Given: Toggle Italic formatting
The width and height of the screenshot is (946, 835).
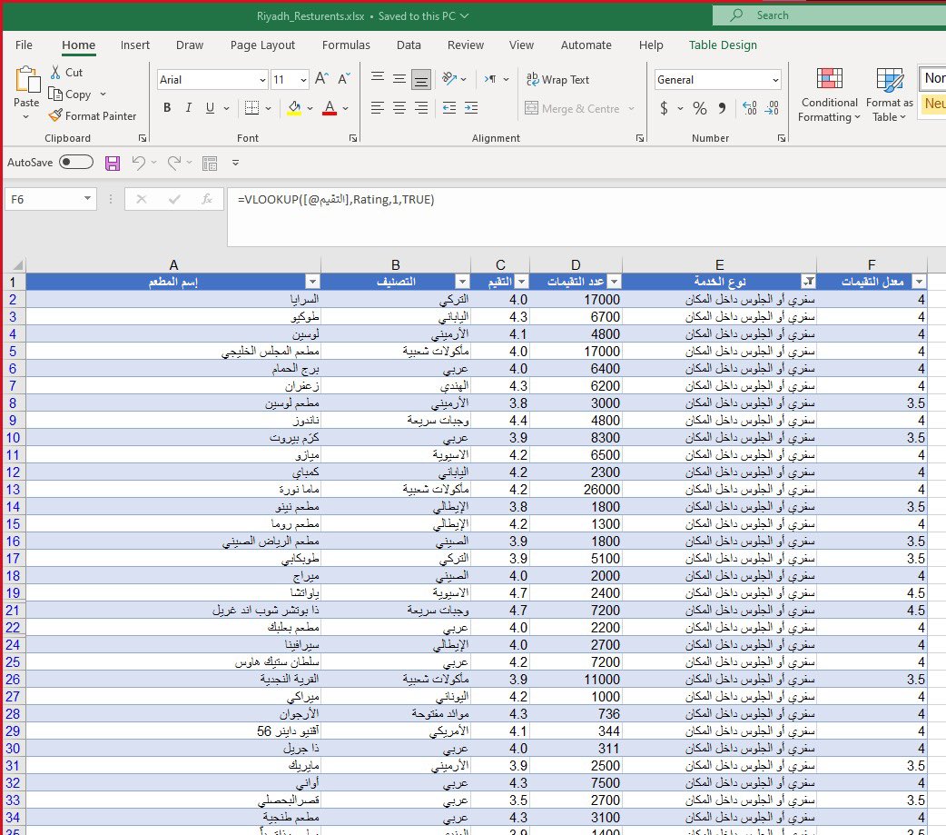Looking at the screenshot, I should [189, 108].
